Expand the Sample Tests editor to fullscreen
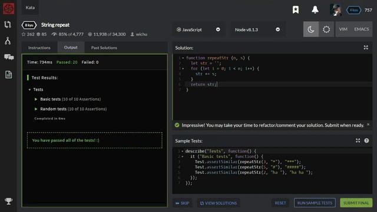 358,141
